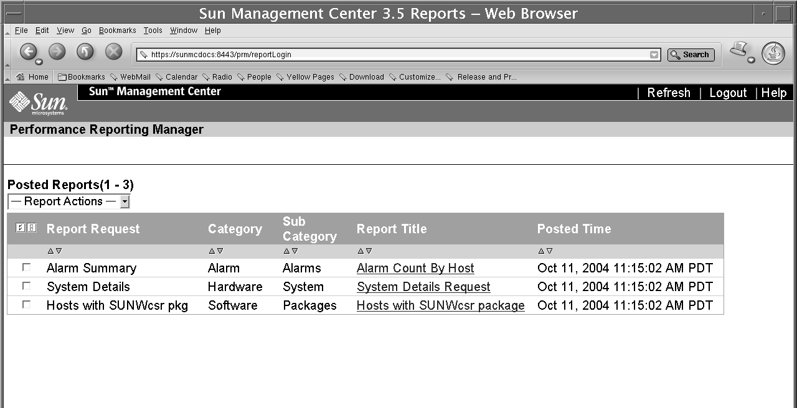797x408 pixels.
Task: Open the window menu button in title bar
Action: 14,13
